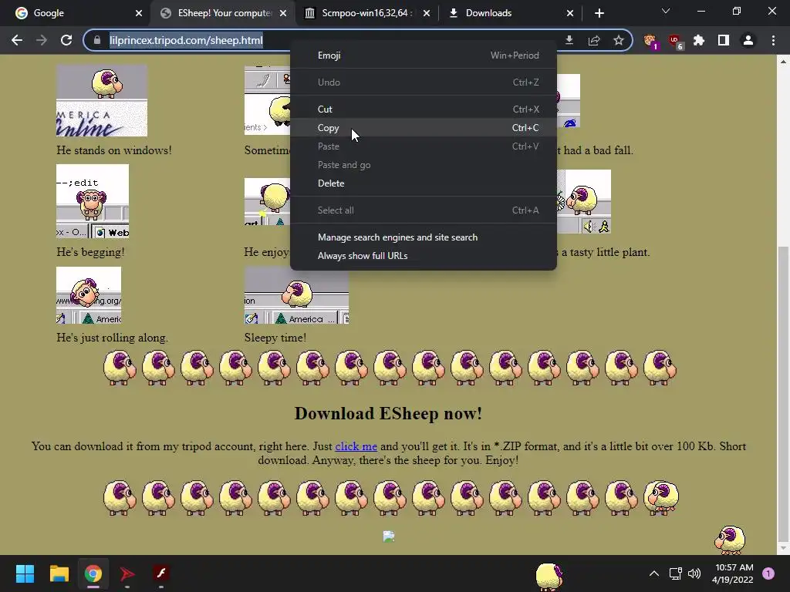Viewport: 790px width, 592px height.
Task: Click the install/download icon in address bar
Action: click(x=569, y=40)
